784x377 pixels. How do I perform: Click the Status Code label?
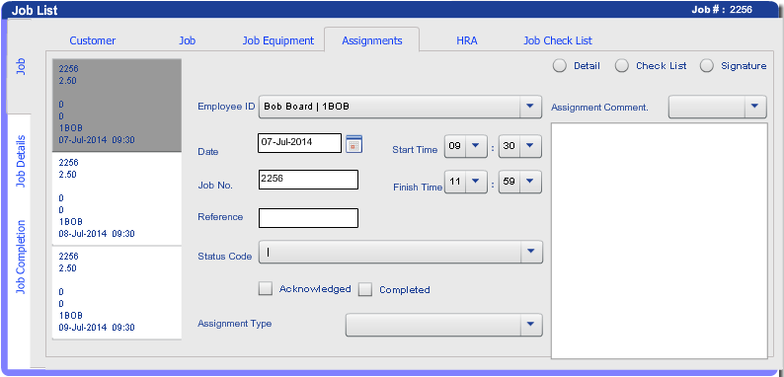[x=225, y=256]
